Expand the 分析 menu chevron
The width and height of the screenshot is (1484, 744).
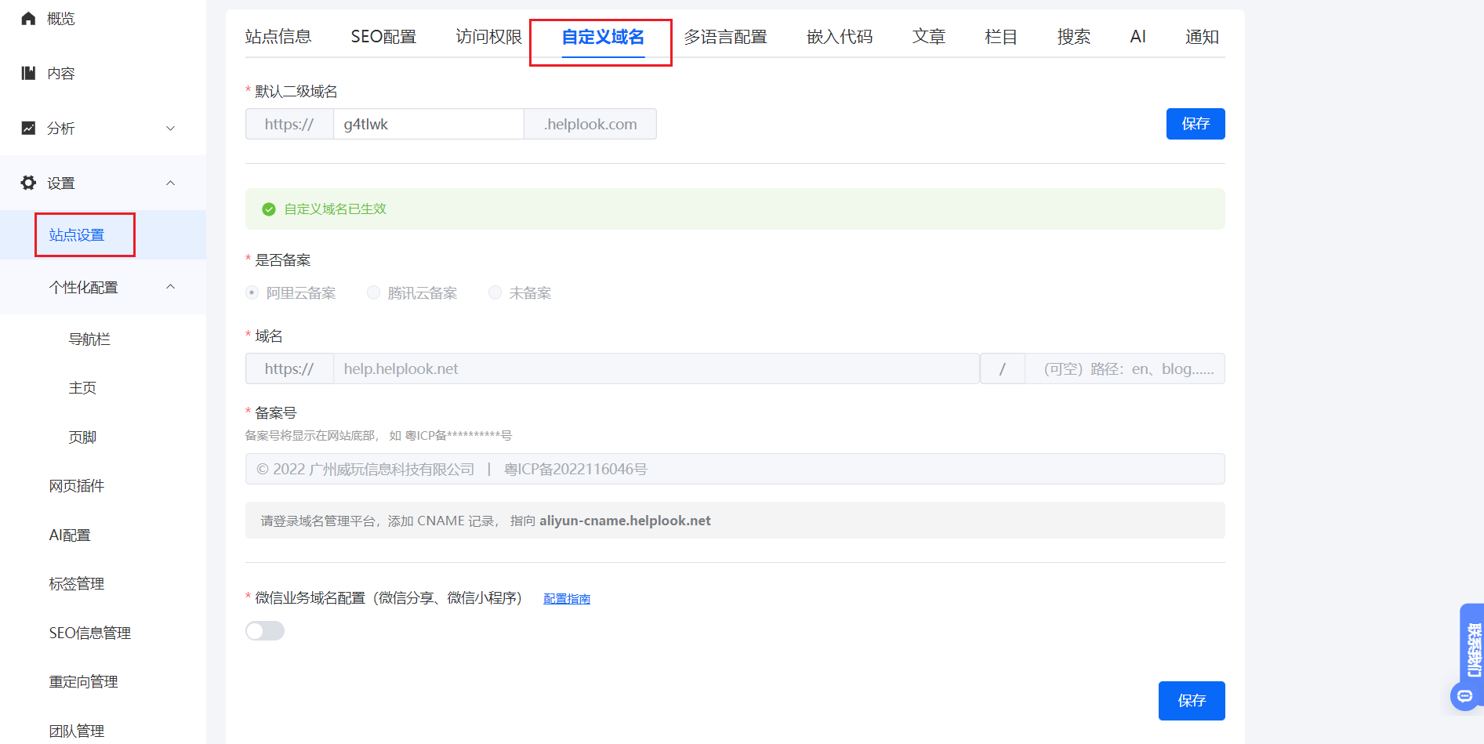point(171,128)
